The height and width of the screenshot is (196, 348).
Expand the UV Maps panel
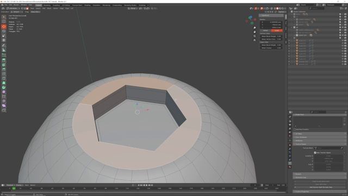(320, 134)
